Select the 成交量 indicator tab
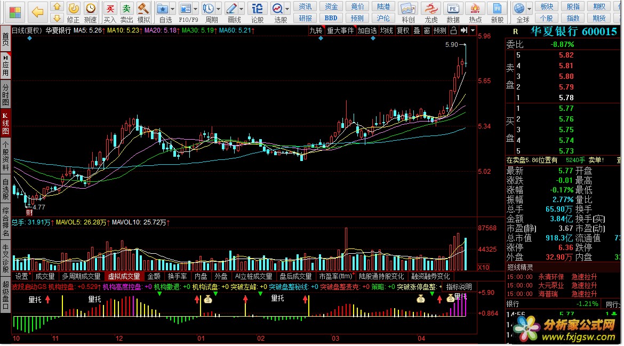This screenshot has width=624, height=346. click(45, 276)
